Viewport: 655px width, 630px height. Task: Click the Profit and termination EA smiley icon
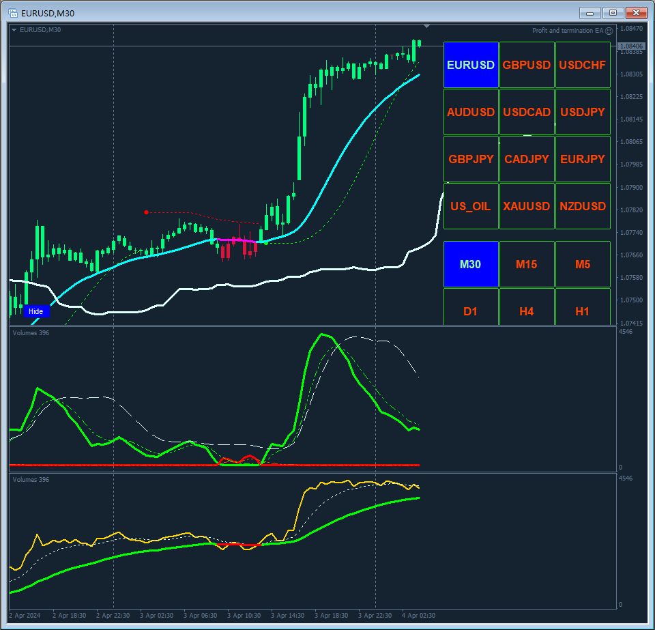point(609,31)
